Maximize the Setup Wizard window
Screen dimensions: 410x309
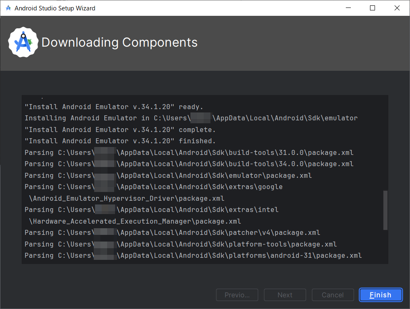[372, 8]
